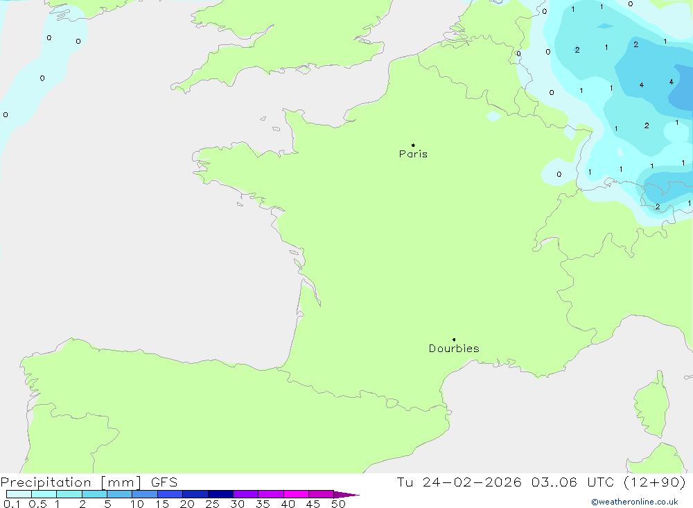Click the GFS model label
This screenshot has height=508, width=693.
[163, 482]
